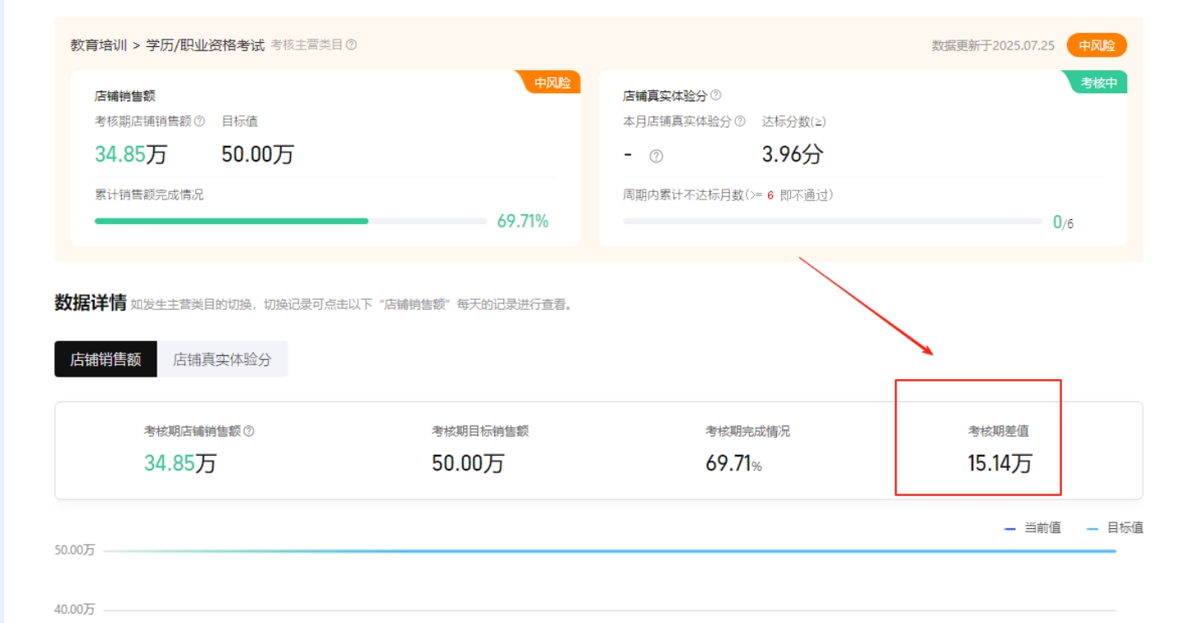Open help icon beside 店铺真实体验分 card title
The height and width of the screenshot is (623, 1184).
coord(715,96)
